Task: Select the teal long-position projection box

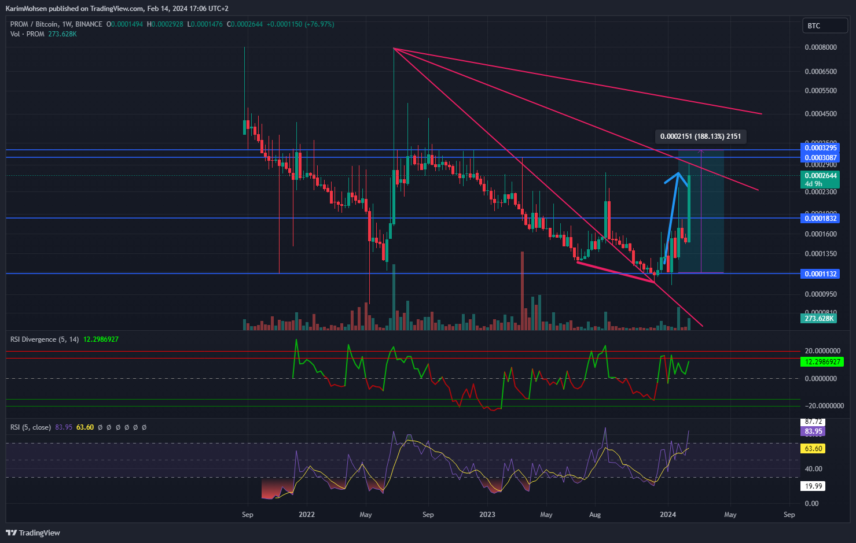Action: click(x=701, y=212)
